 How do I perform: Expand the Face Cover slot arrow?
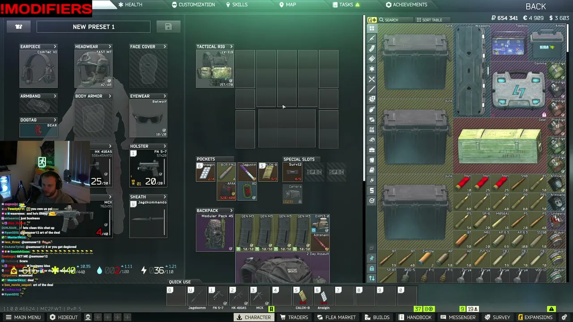click(165, 47)
